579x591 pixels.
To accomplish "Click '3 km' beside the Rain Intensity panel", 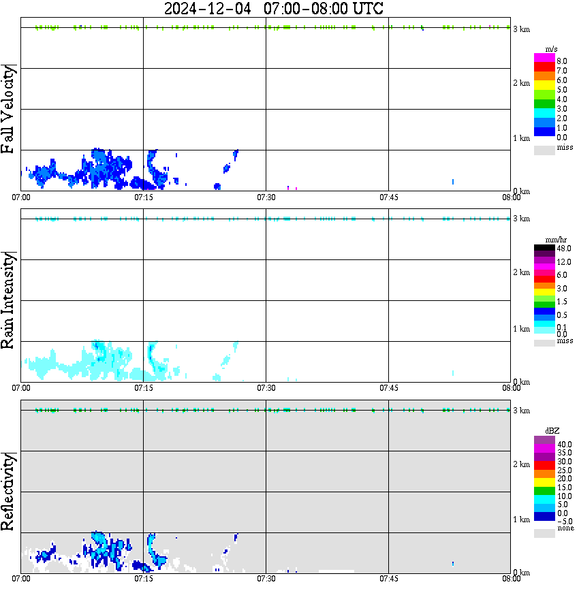I will (x=522, y=219).
